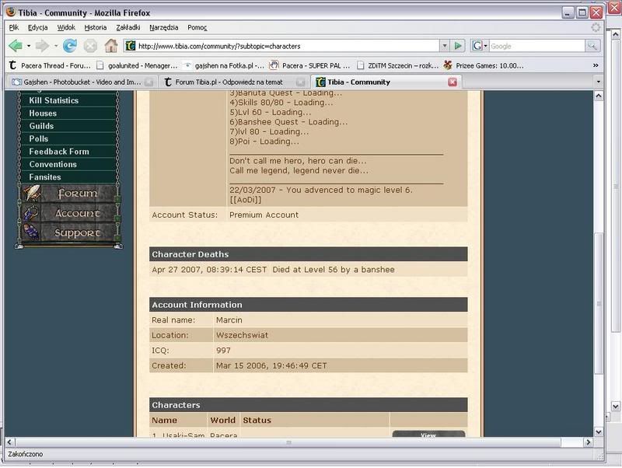Open Pacera - SUPER PAL bookmark
Viewport: 622px width, 468px height.
[310, 65]
